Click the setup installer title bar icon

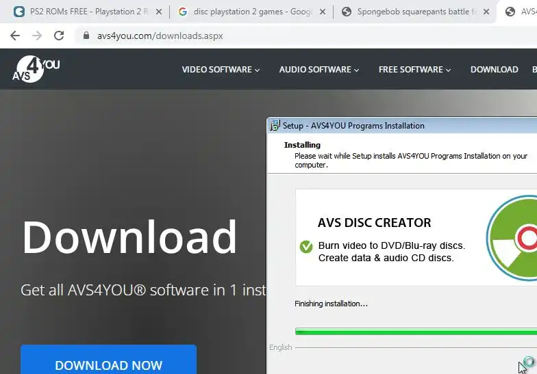(275, 126)
